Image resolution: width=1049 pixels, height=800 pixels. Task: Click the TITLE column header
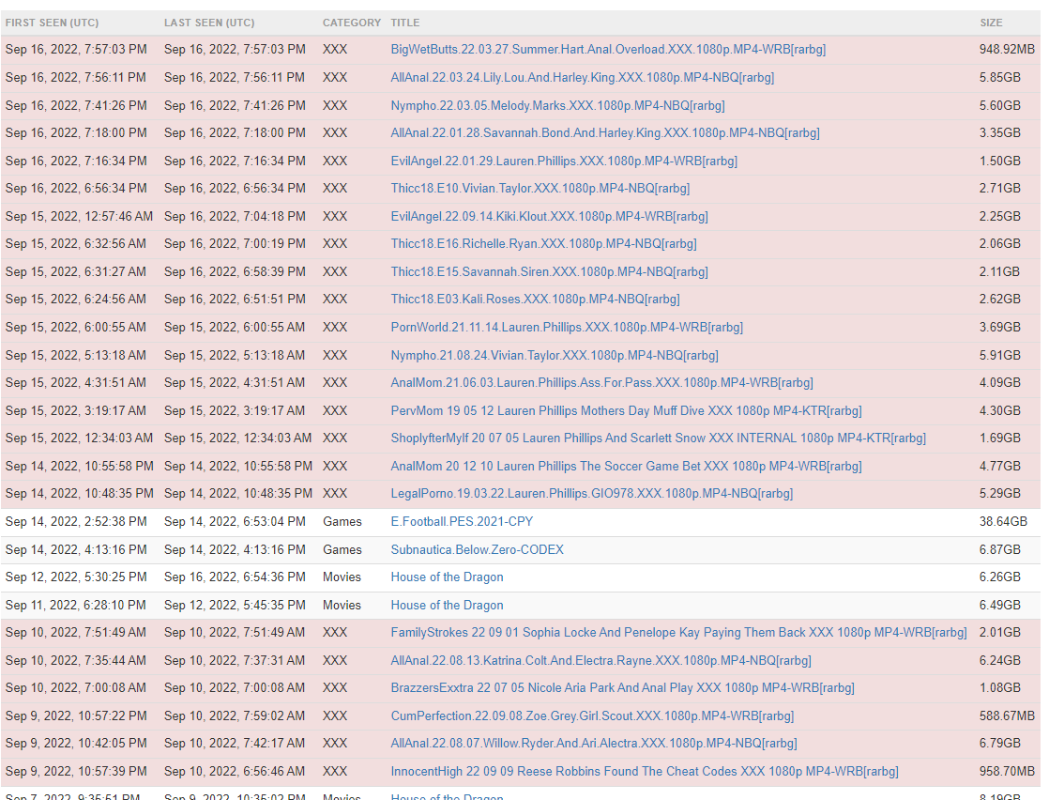click(405, 23)
